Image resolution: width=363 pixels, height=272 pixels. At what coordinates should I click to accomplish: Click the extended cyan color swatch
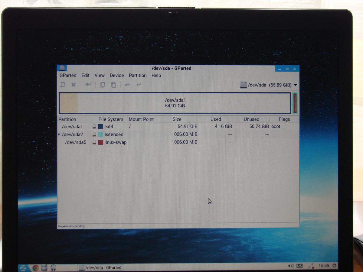tap(101, 134)
